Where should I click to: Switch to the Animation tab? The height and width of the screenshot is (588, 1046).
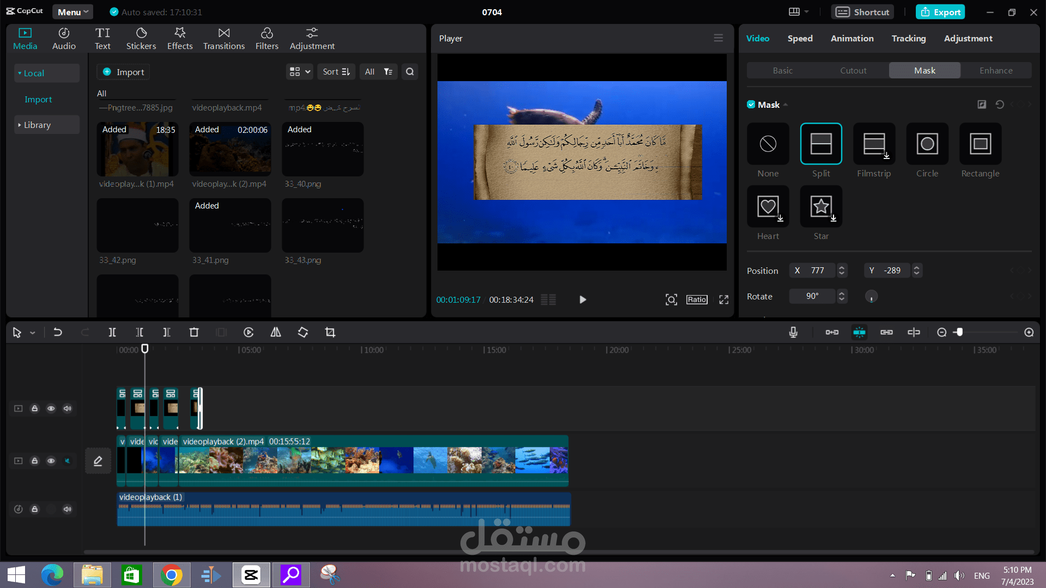coord(852,38)
